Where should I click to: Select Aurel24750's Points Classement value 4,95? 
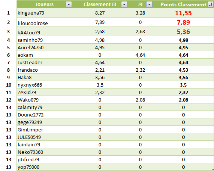pyautogui.click(x=183, y=47)
